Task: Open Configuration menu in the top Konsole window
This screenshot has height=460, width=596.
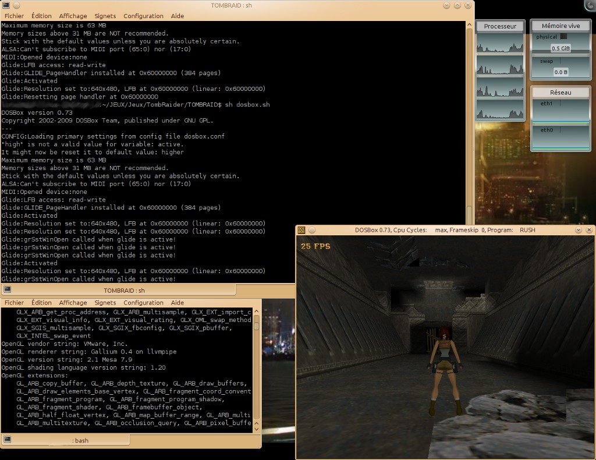Action: tap(143, 16)
